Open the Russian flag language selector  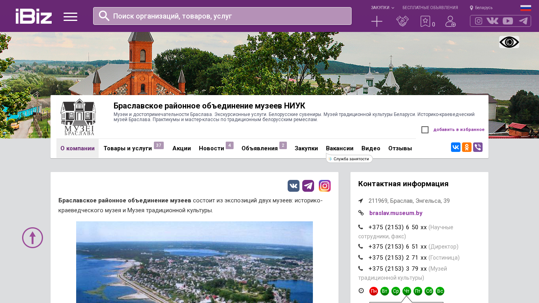pos(526,8)
